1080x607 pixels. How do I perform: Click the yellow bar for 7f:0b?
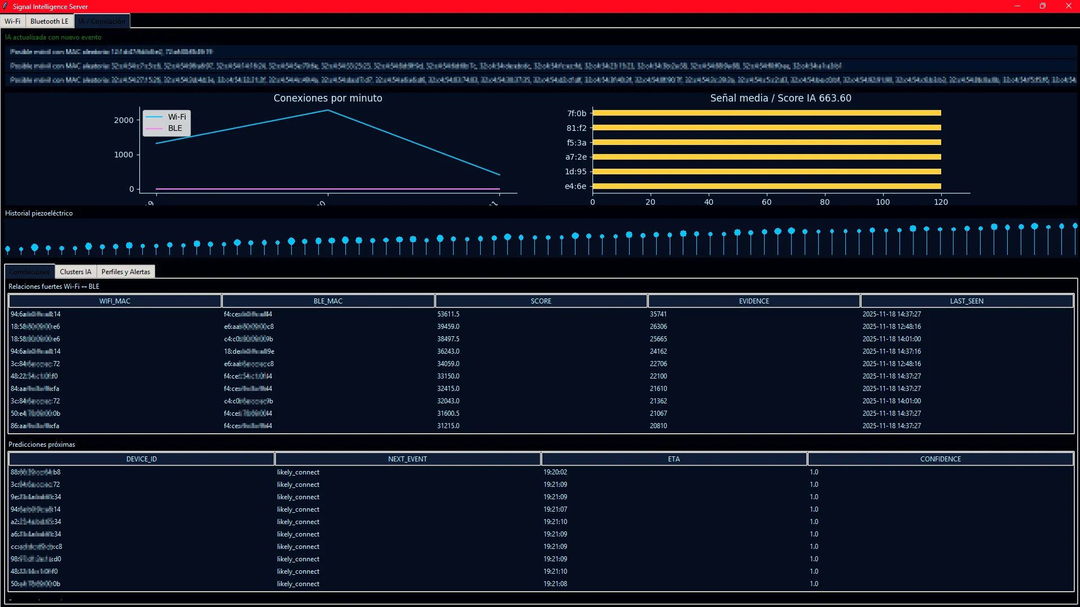point(766,113)
